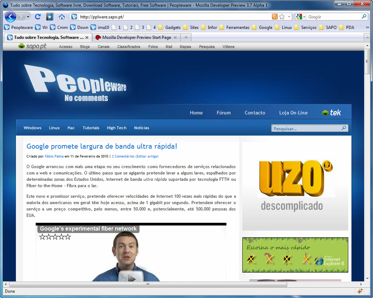373x298 pixels.
Task: Click the horizontal scrollbar at the bottom
Action: (148, 284)
